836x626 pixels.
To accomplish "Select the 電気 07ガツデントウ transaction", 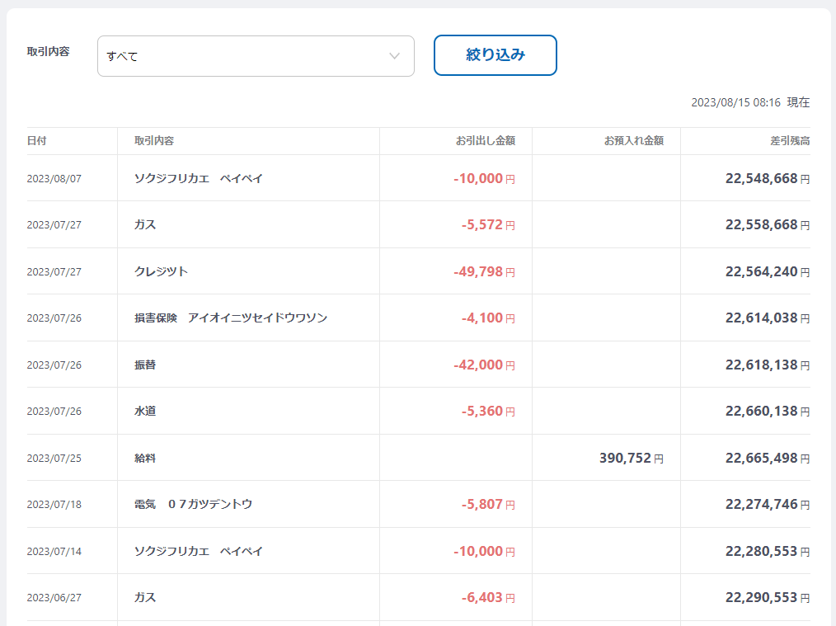I will (194, 504).
